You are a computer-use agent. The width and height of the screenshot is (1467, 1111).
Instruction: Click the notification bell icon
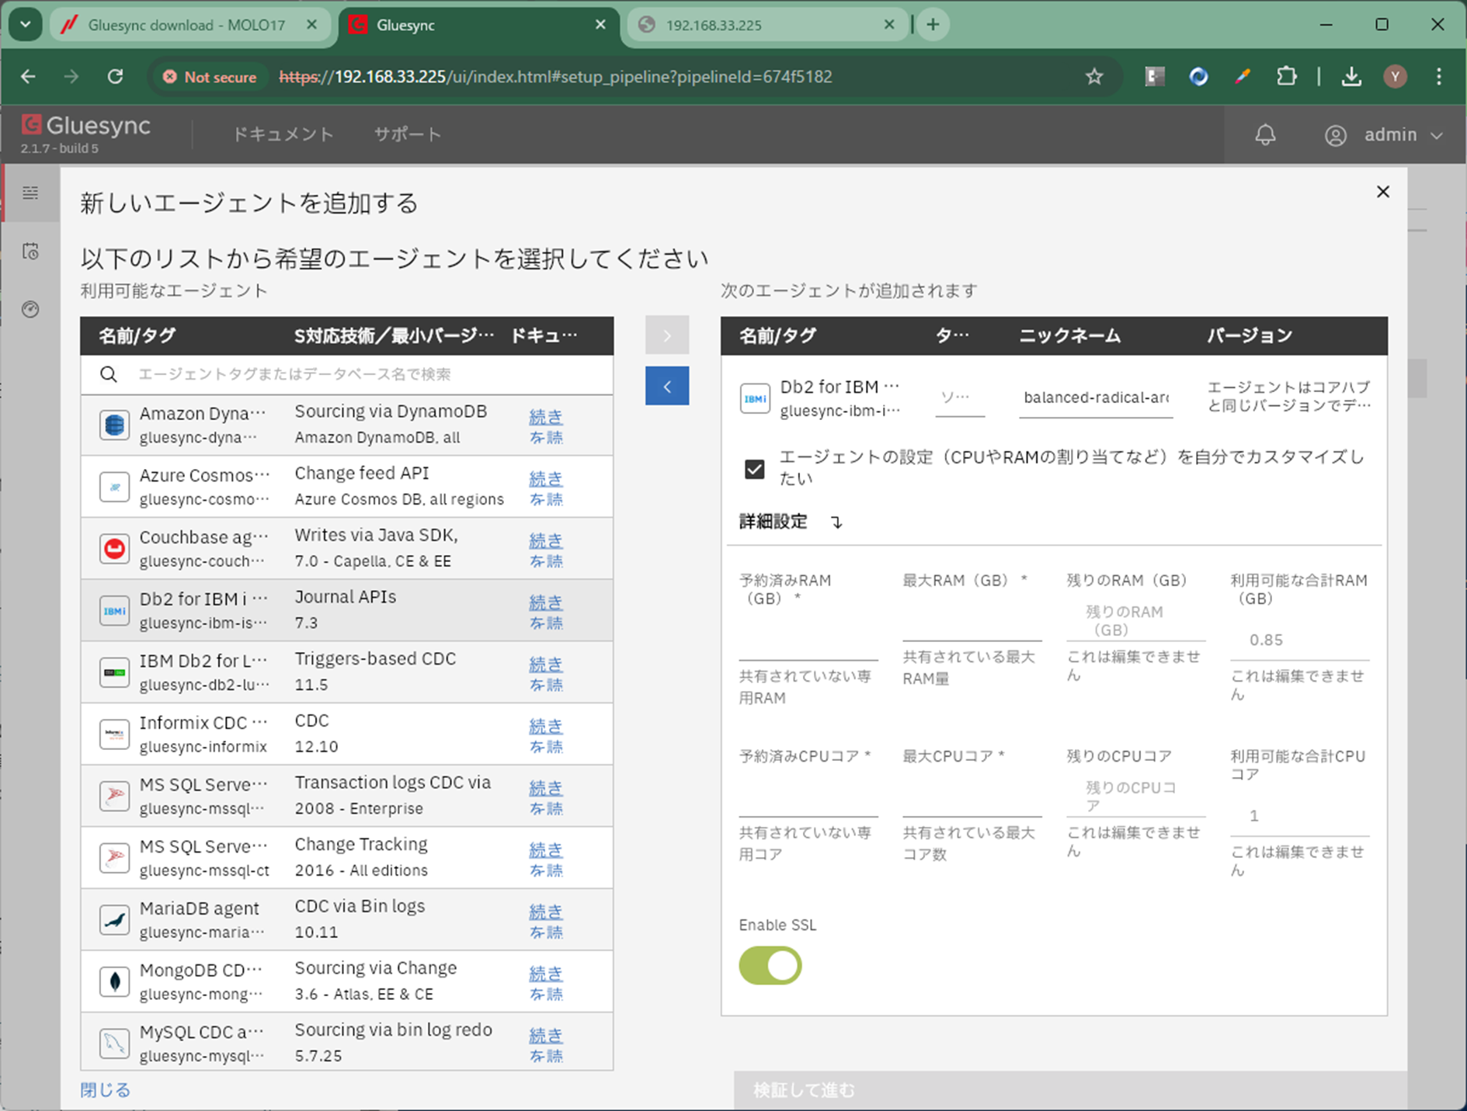pyautogui.click(x=1265, y=135)
